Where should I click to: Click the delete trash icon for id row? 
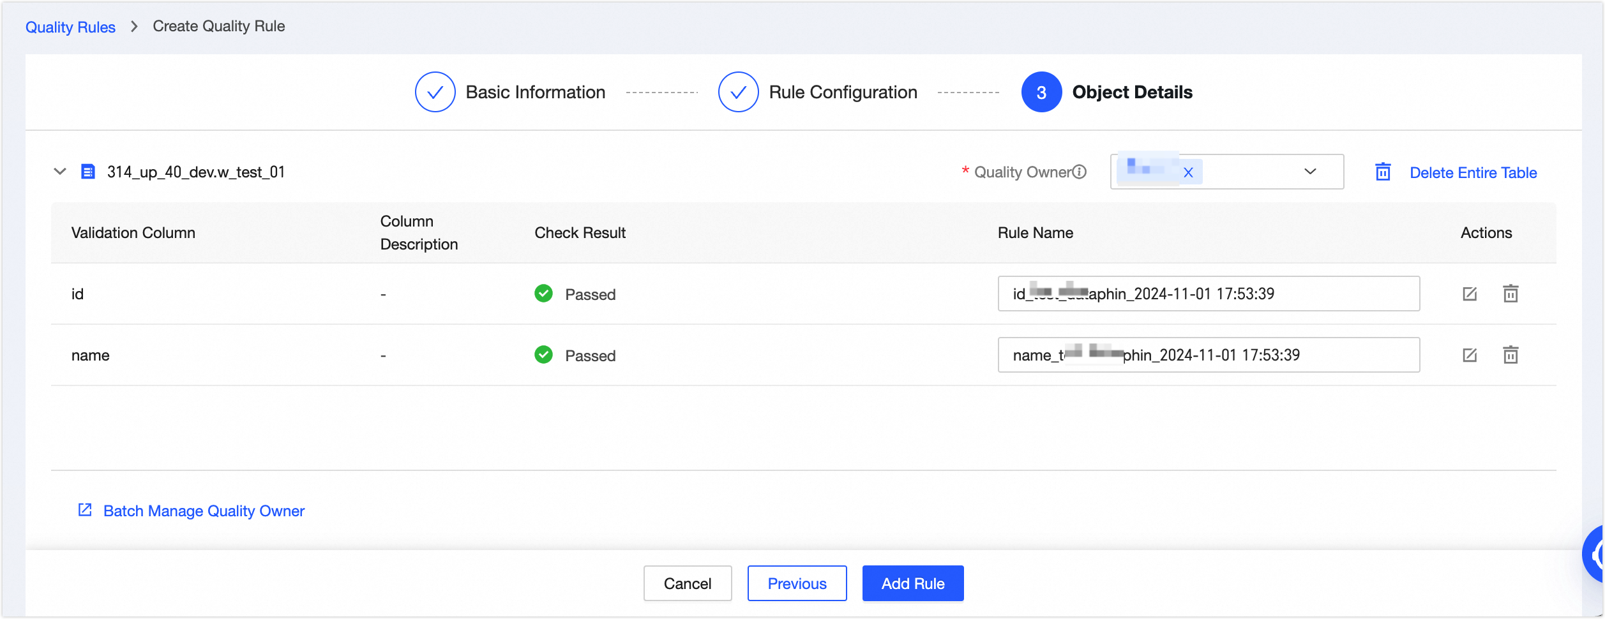(x=1511, y=294)
